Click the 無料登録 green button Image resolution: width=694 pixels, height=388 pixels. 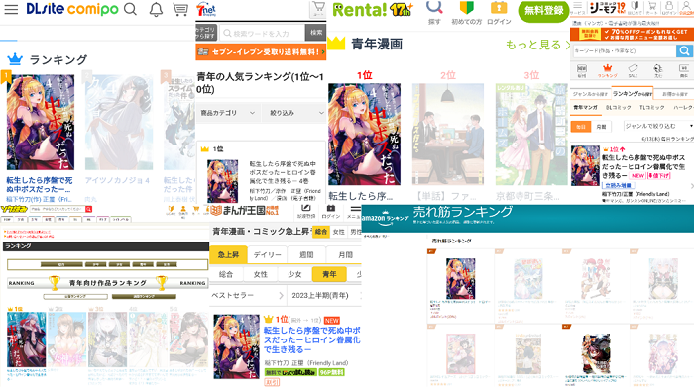coord(543,11)
